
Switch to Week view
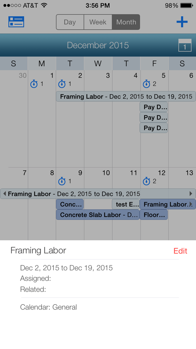tap(98, 22)
